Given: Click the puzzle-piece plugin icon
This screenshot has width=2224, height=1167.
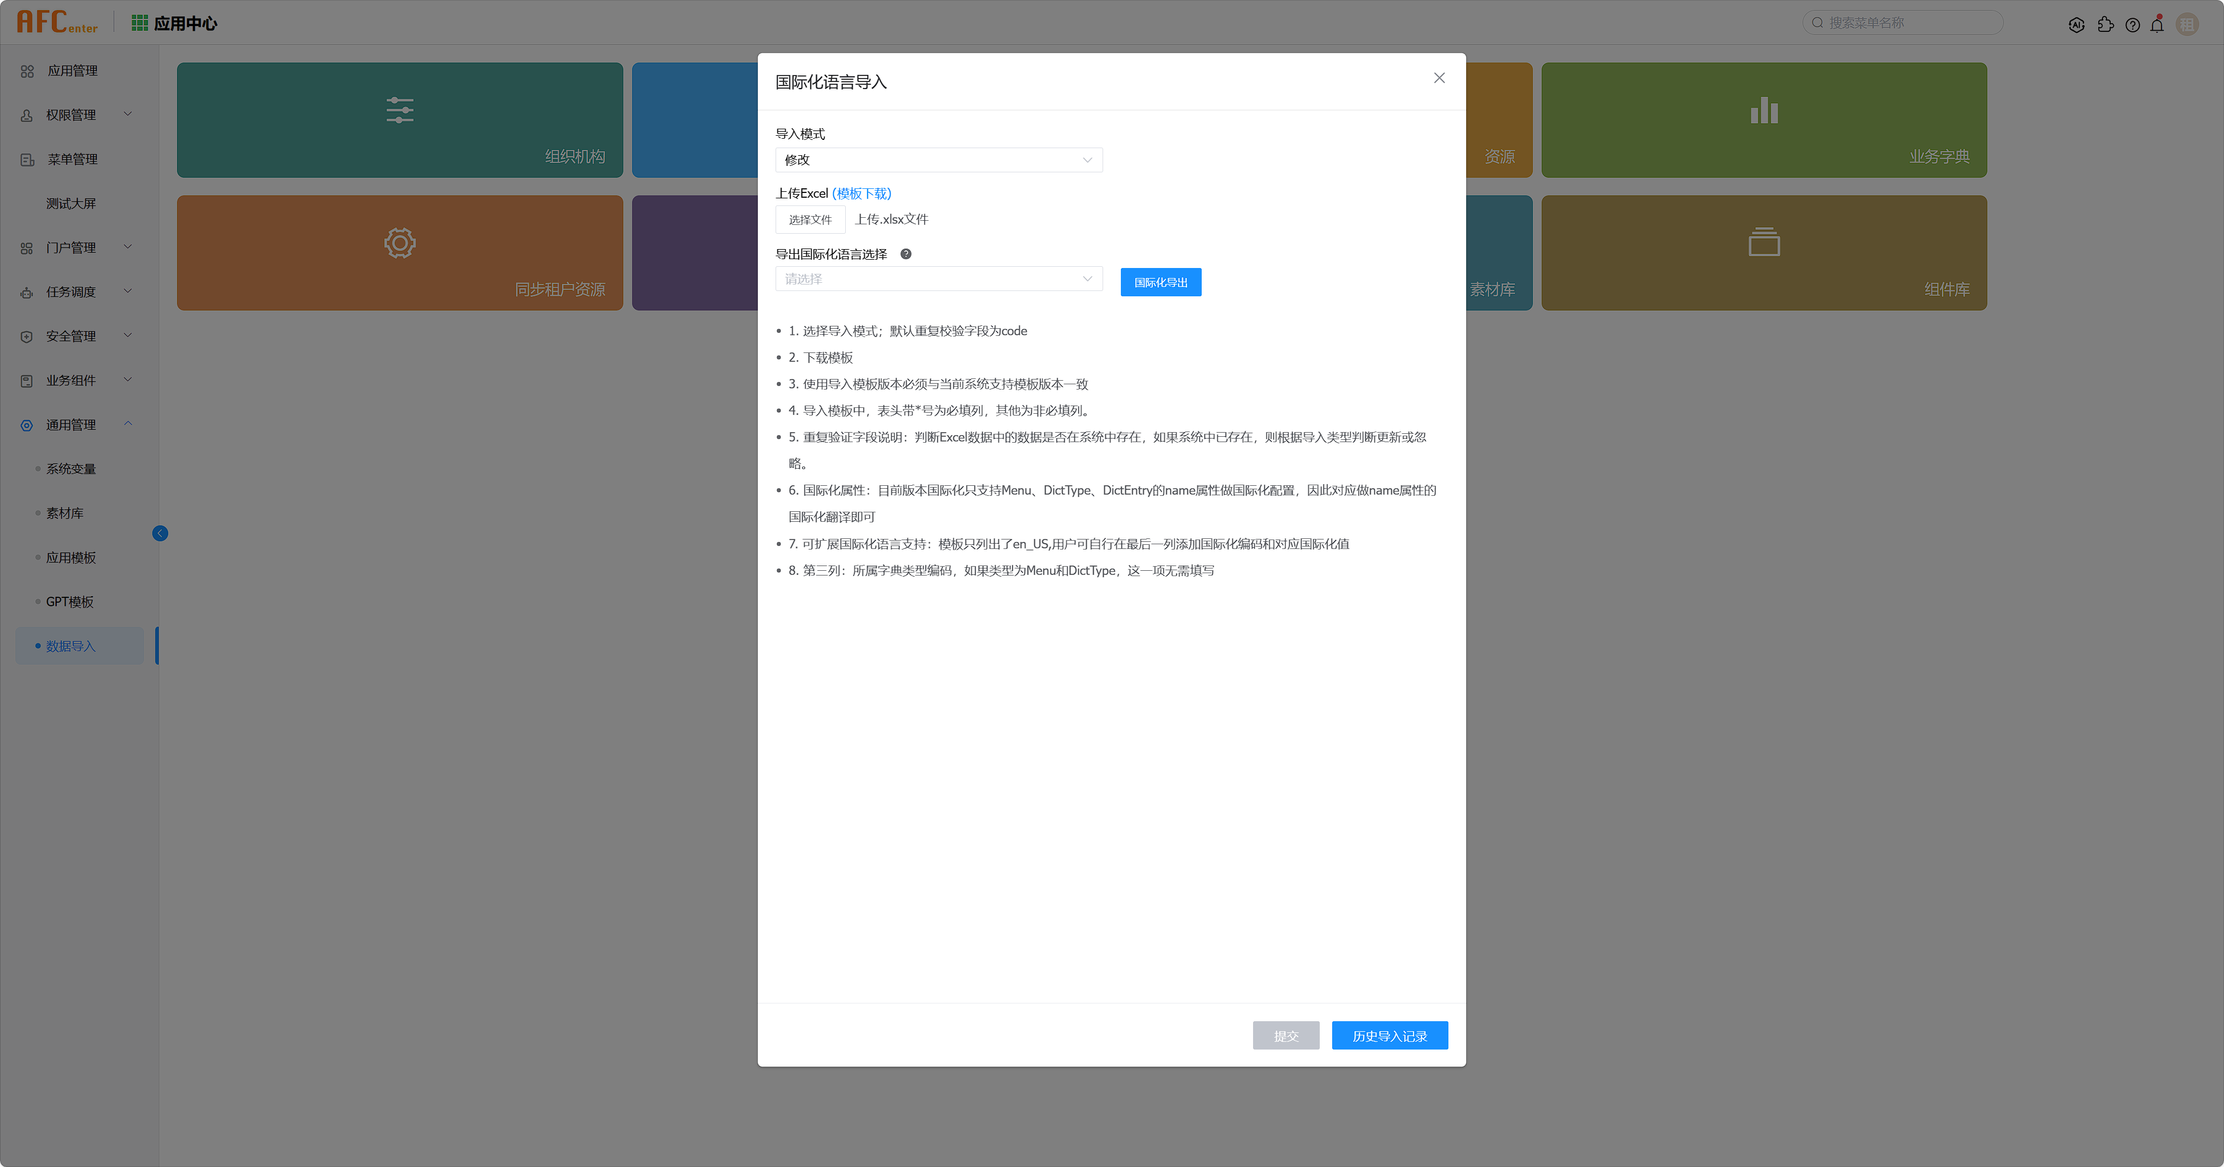Looking at the screenshot, I should (2105, 24).
